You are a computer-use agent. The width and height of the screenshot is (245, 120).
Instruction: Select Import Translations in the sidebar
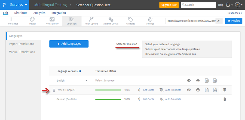point(22,44)
